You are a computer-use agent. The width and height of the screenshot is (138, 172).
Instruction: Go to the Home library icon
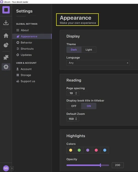pos(6,36)
